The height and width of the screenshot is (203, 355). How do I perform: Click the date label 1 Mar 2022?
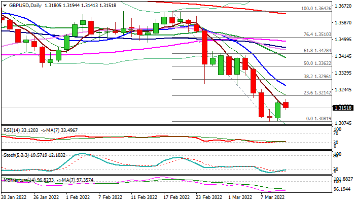(240, 197)
